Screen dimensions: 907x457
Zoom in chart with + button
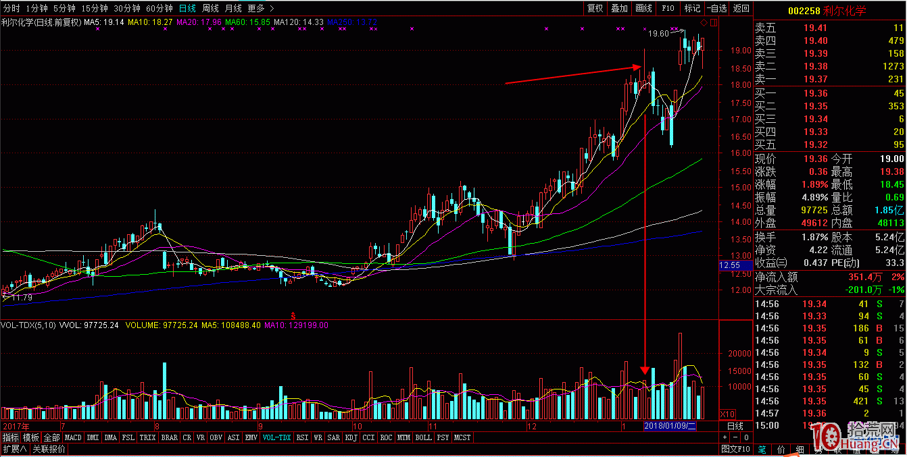(725, 437)
